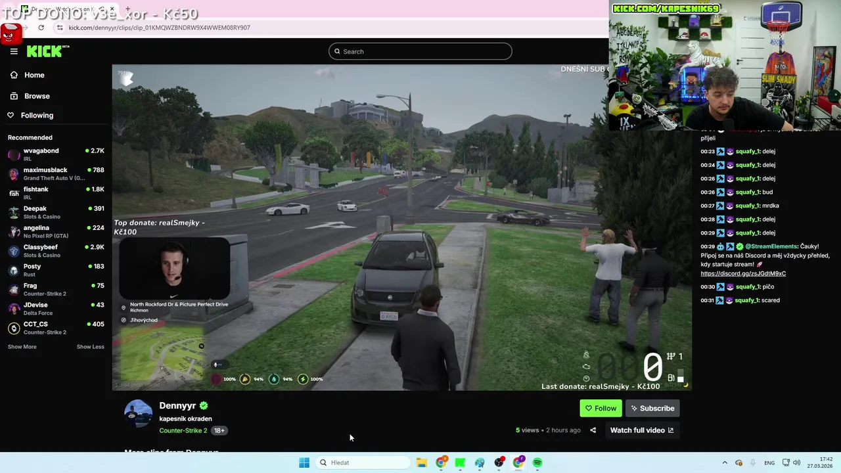Open site info icon in address bar
The image size is (841, 473).
60,28
